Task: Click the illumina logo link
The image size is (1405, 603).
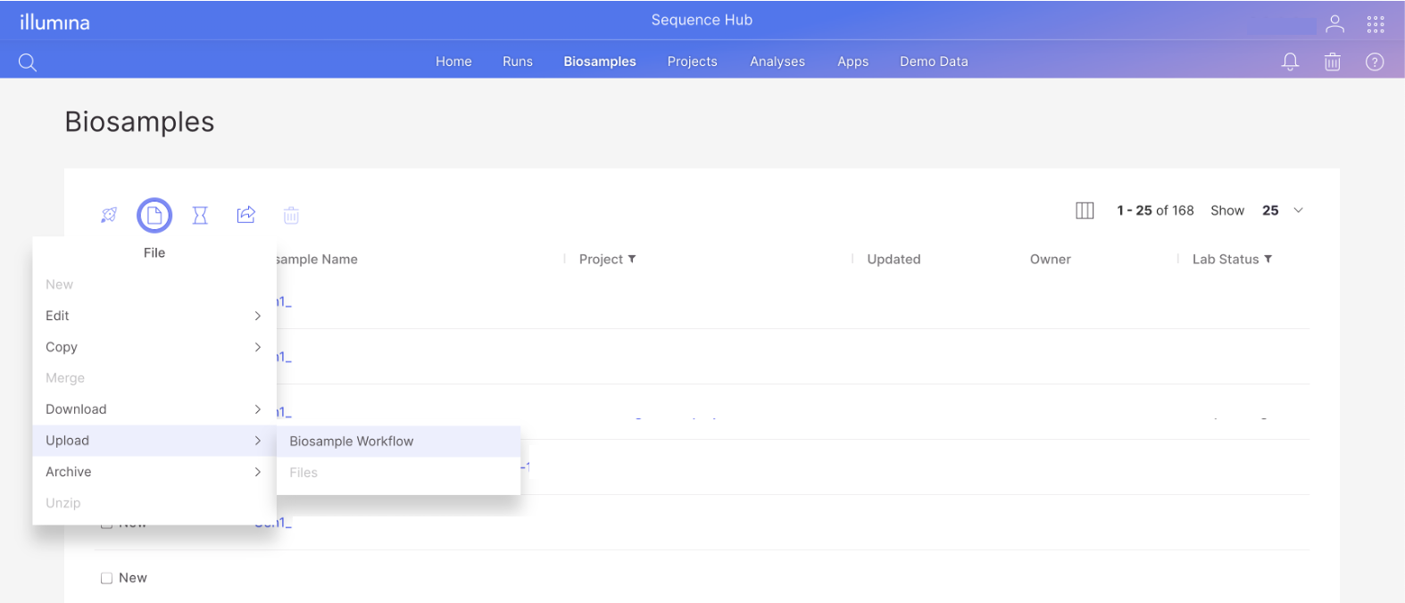Action: 55,22
